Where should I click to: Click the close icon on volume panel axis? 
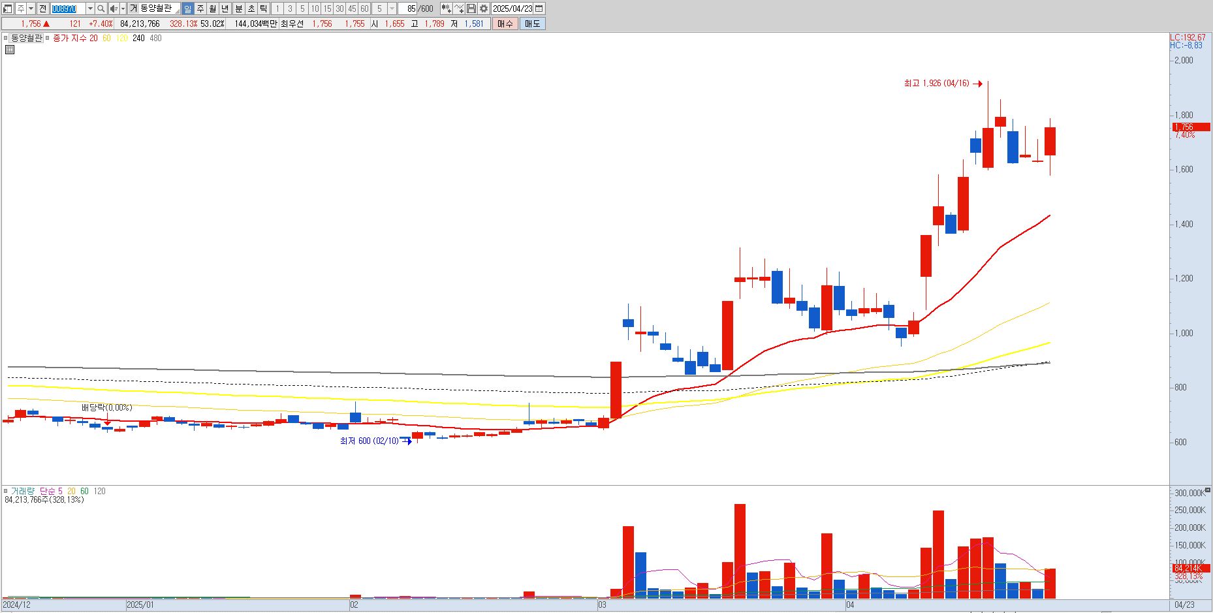click(1208, 491)
